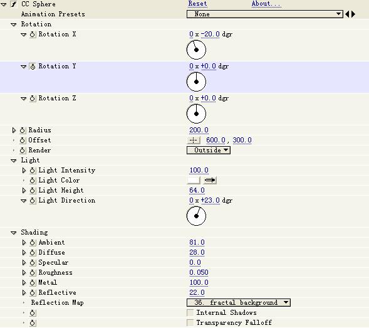Click the Offset point crosshair button
This screenshot has height=328, width=369.
pos(193,140)
